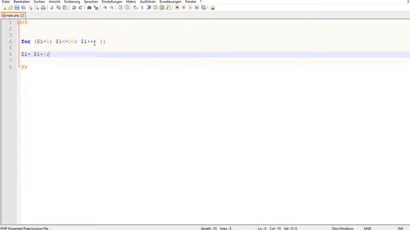410x230 pixels.
Task: Save the file with the Save icon
Action: [17, 8]
